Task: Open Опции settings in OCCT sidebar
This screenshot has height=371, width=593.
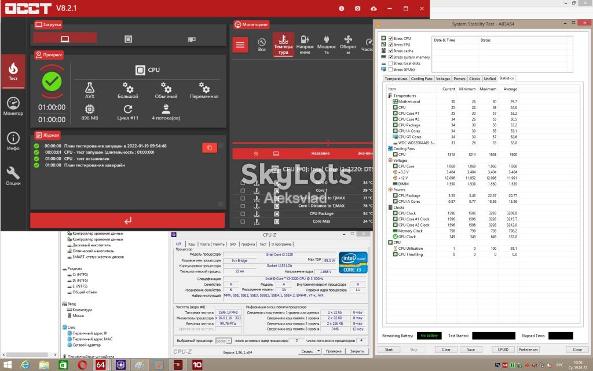Action: [13, 176]
